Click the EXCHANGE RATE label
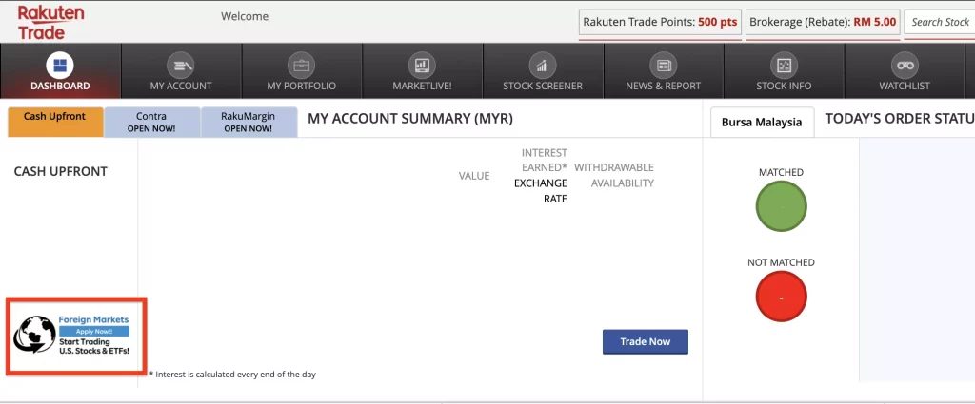Viewport: 975px width, 404px height. pos(541,191)
